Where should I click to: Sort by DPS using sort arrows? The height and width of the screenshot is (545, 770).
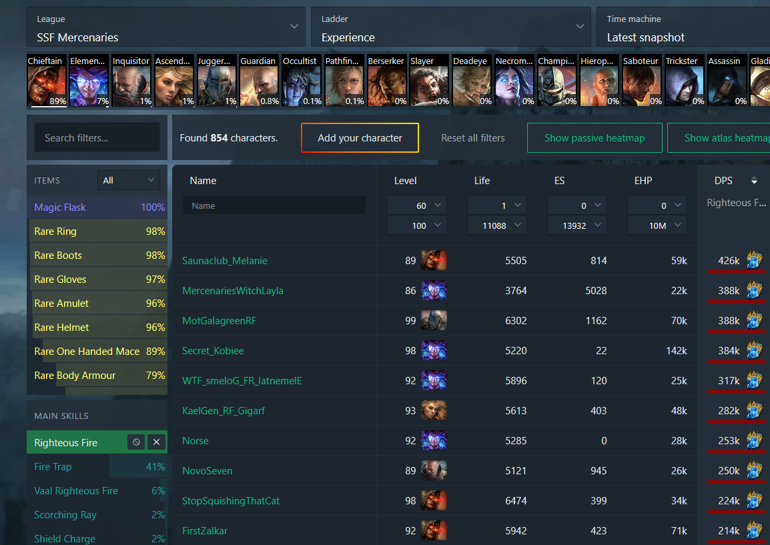click(x=754, y=181)
